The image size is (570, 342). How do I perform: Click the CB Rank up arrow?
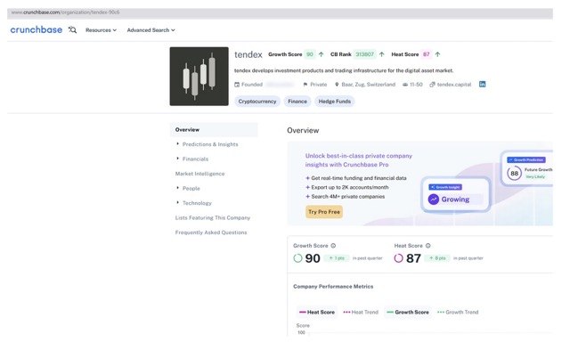382,54
